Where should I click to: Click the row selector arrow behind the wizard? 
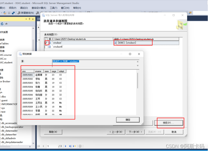pos(39,27)
